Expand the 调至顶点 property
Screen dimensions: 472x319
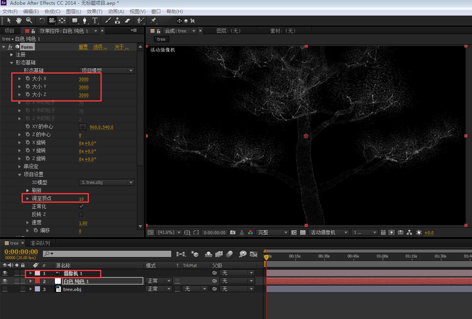tap(28, 199)
